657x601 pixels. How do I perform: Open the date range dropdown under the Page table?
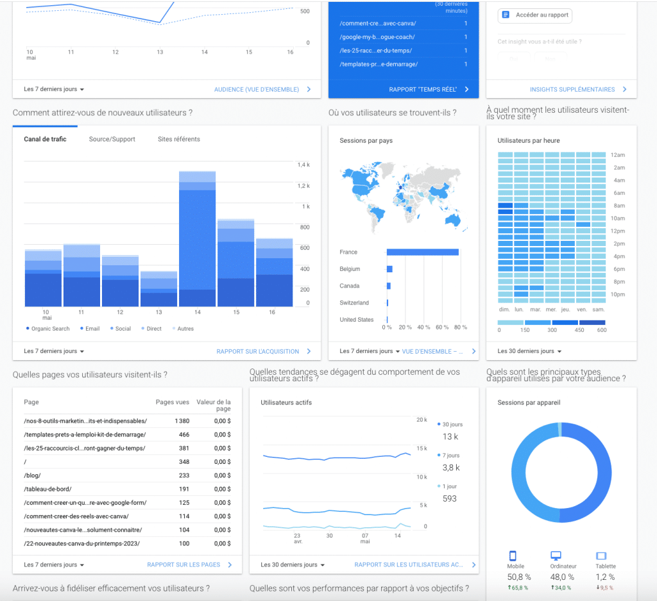point(54,564)
